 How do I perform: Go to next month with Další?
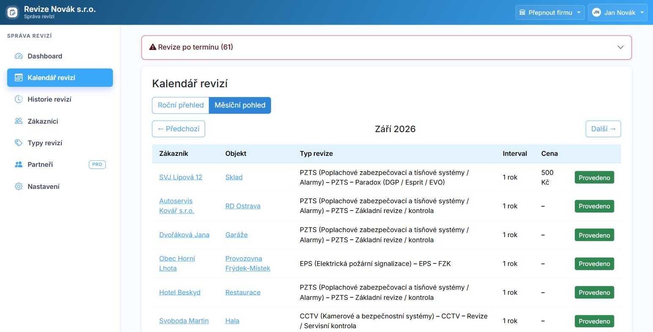(x=603, y=129)
